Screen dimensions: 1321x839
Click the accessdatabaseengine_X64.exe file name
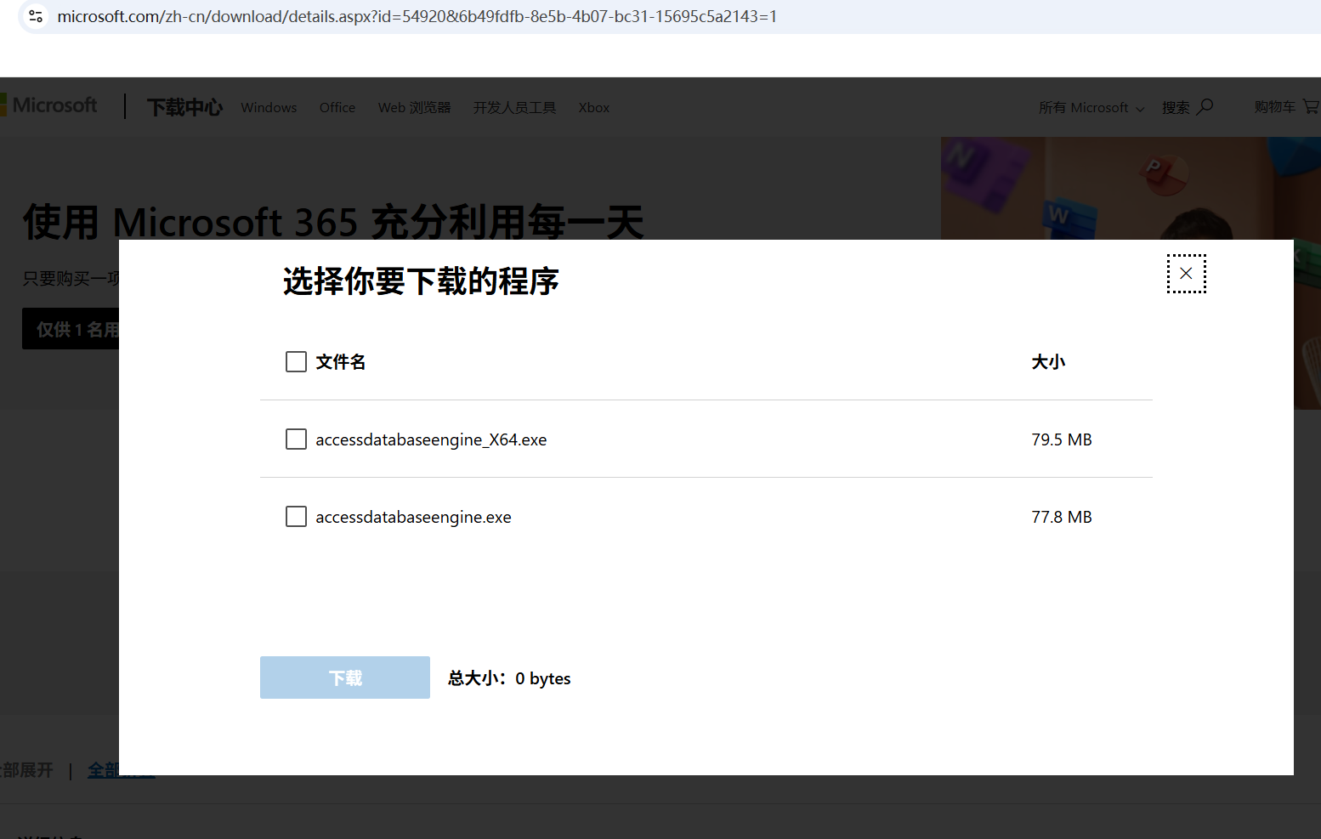tap(431, 439)
